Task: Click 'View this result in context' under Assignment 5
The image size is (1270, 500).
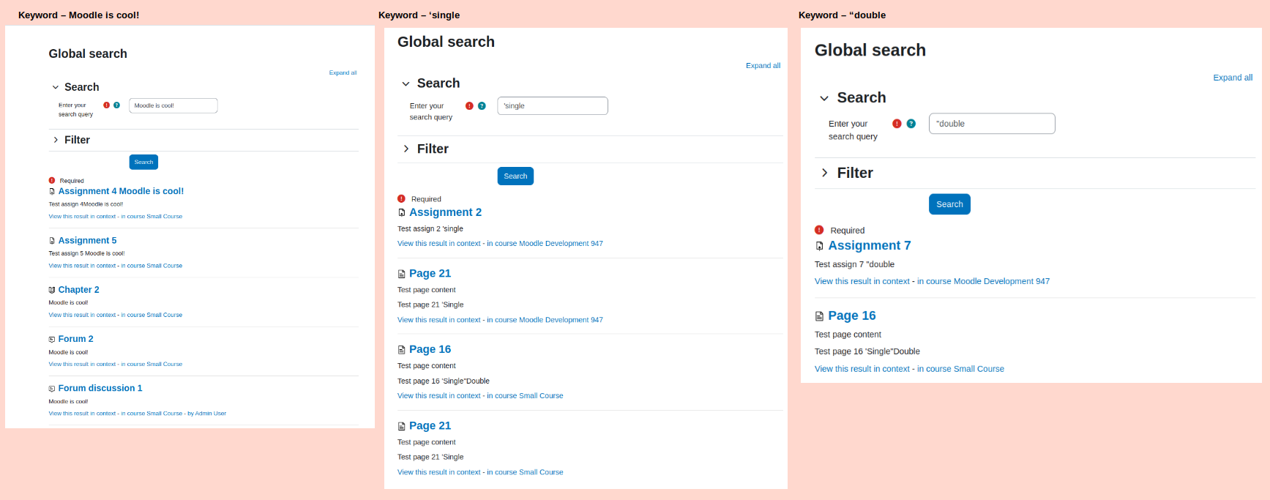Action: pos(82,266)
